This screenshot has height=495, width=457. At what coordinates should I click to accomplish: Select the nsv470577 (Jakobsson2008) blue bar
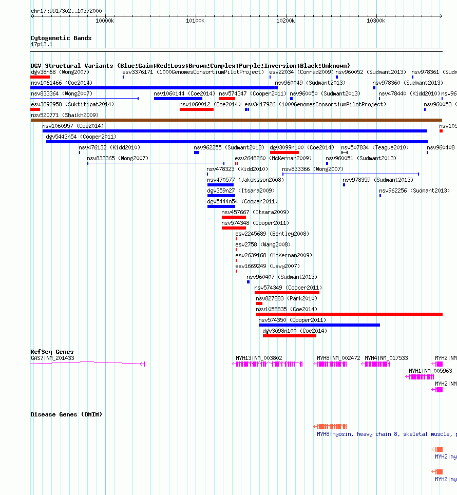(221, 185)
